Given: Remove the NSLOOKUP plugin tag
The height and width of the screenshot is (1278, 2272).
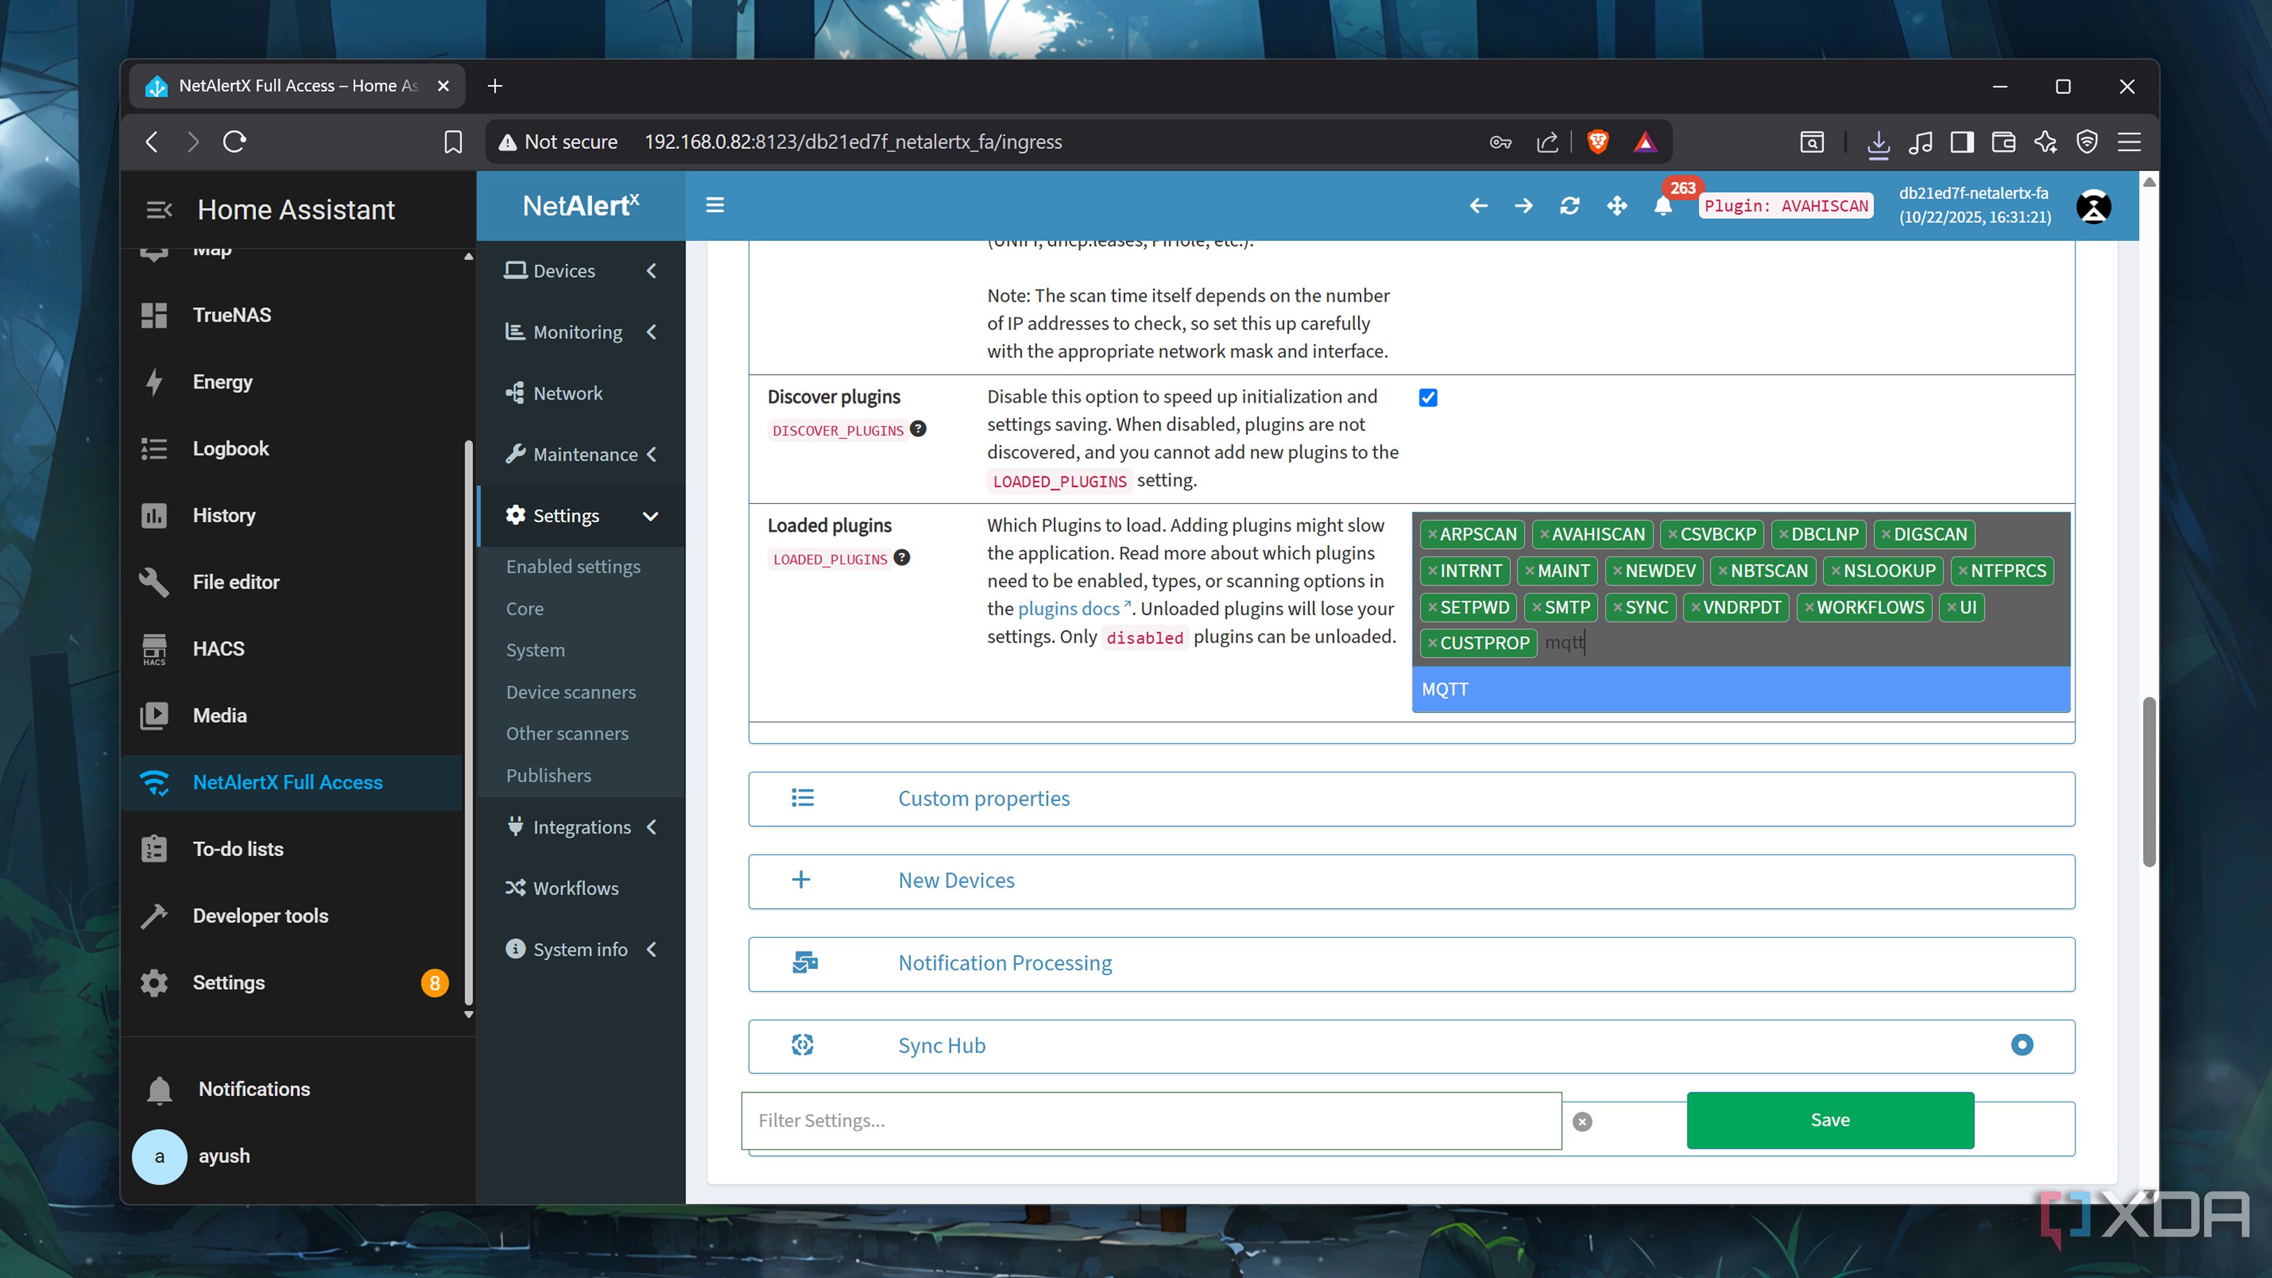Looking at the screenshot, I should [1835, 572].
